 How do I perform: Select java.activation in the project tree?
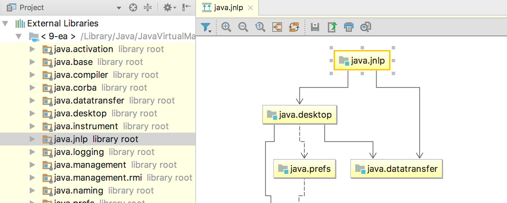98,49
